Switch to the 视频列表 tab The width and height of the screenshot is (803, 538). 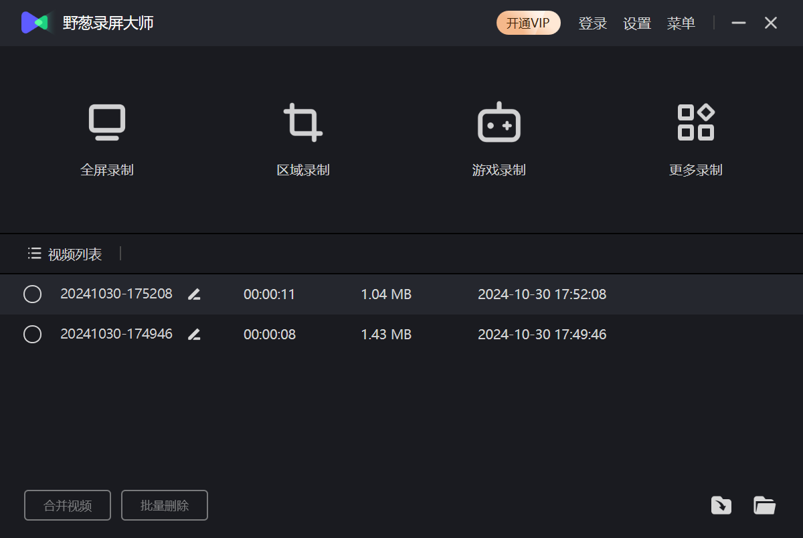pos(66,254)
